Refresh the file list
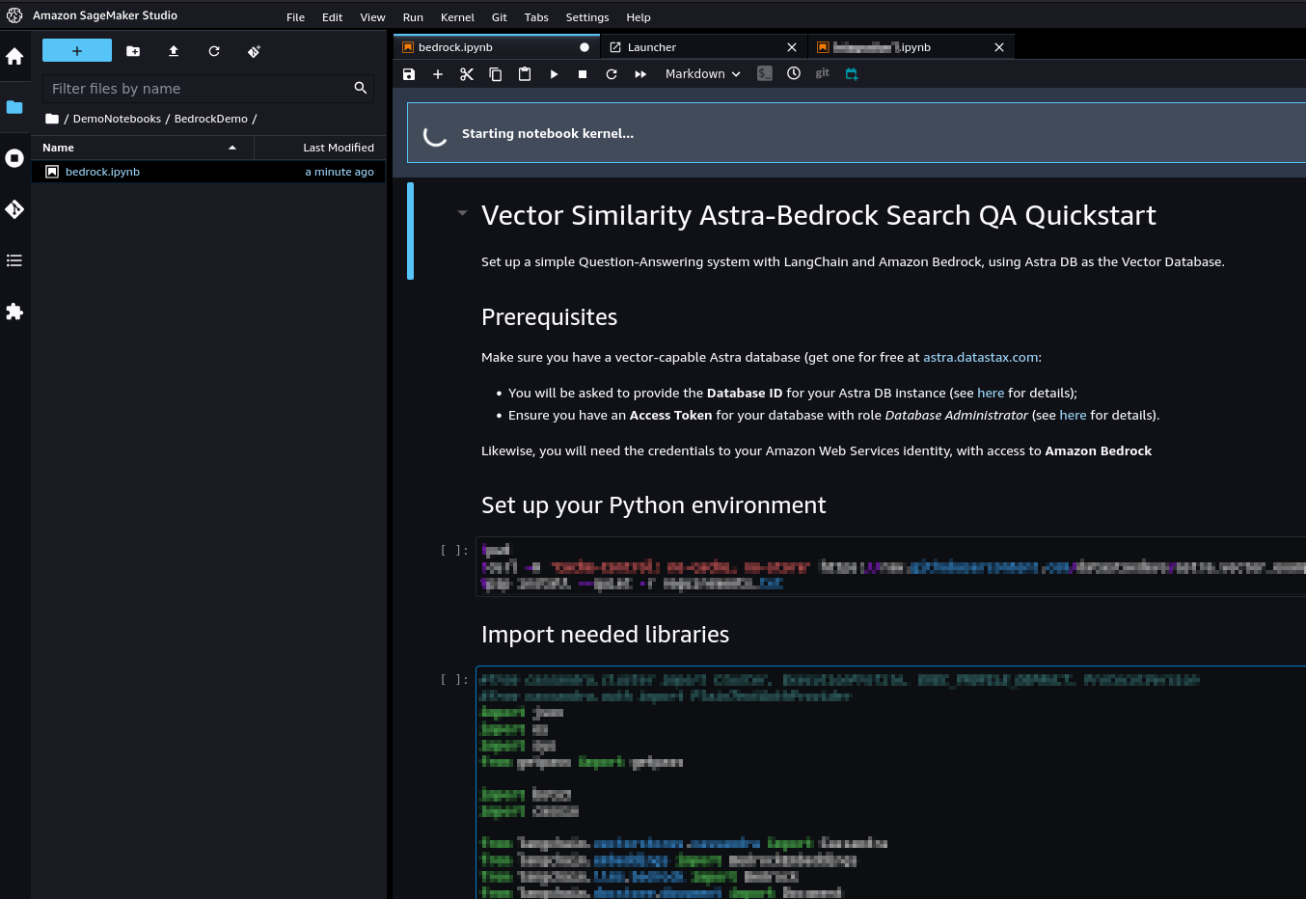Viewport: 1306px width, 899px height. point(214,51)
